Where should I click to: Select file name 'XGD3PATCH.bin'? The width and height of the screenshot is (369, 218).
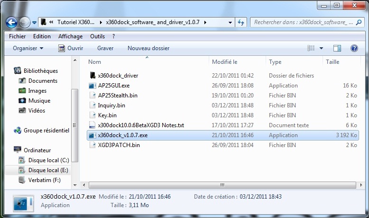click(119, 145)
